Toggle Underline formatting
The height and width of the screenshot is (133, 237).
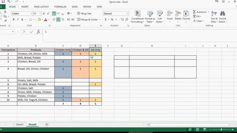pyautogui.click(x=22, y=20)
